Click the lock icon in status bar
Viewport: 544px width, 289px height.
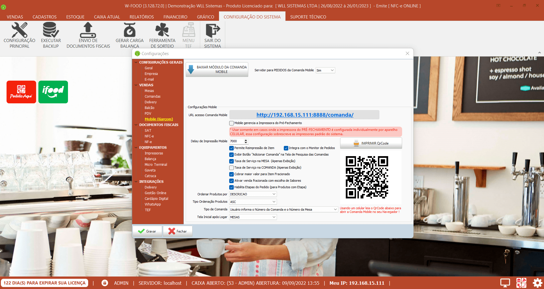[x=105, y=283]
